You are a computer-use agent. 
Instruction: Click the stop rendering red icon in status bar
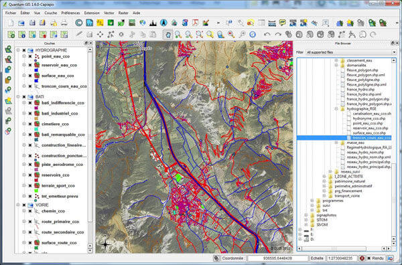coord(362,258)
